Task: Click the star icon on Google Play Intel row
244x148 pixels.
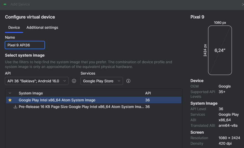Action: 10,100
